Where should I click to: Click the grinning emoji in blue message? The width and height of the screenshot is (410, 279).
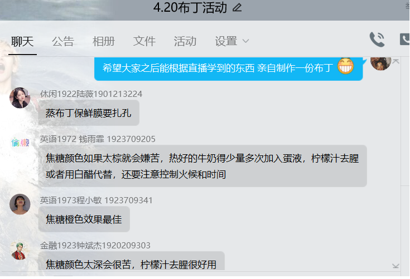[345, 66]
